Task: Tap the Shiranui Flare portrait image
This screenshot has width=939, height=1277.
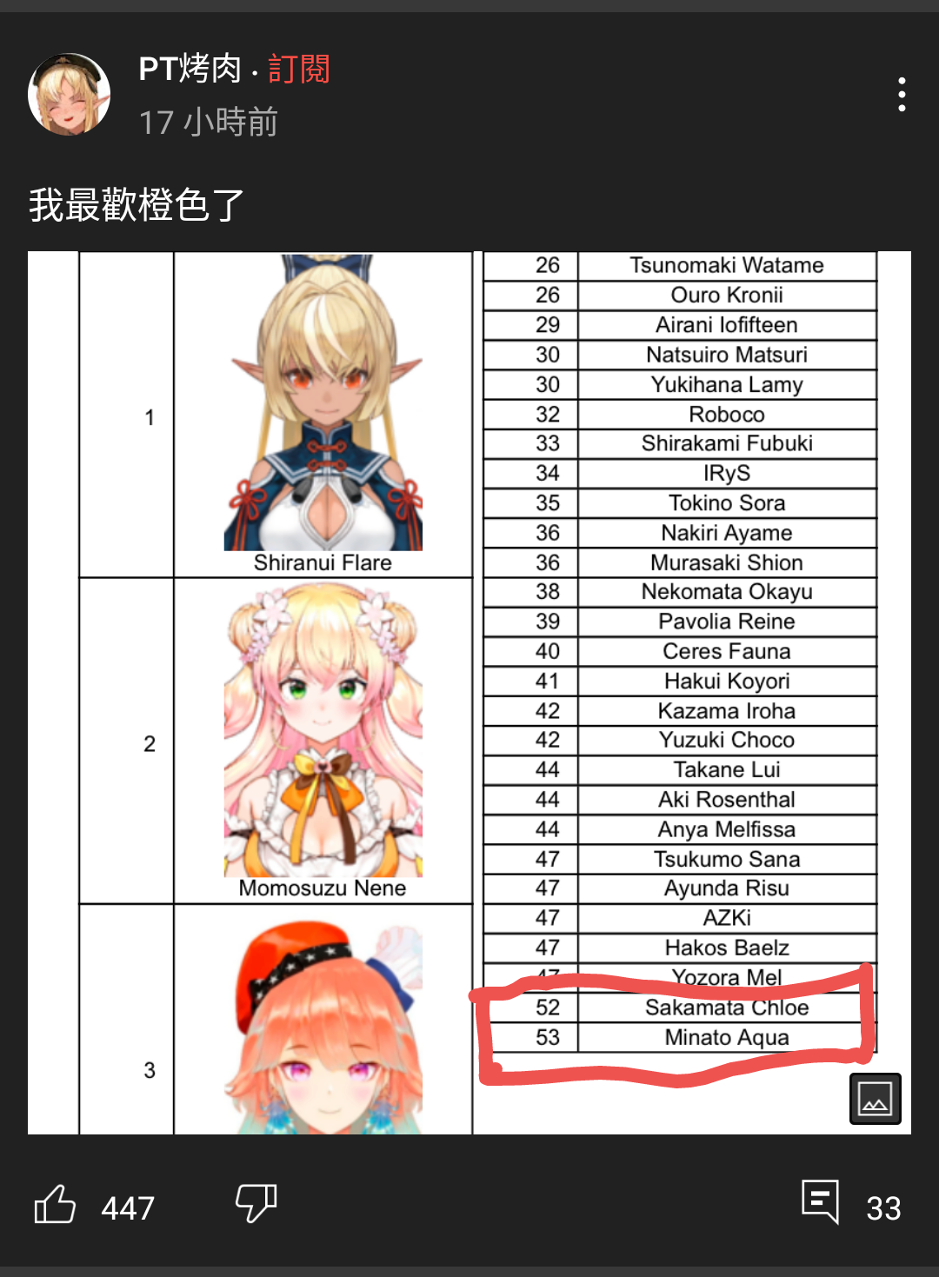Action: [x=323, y=402]
